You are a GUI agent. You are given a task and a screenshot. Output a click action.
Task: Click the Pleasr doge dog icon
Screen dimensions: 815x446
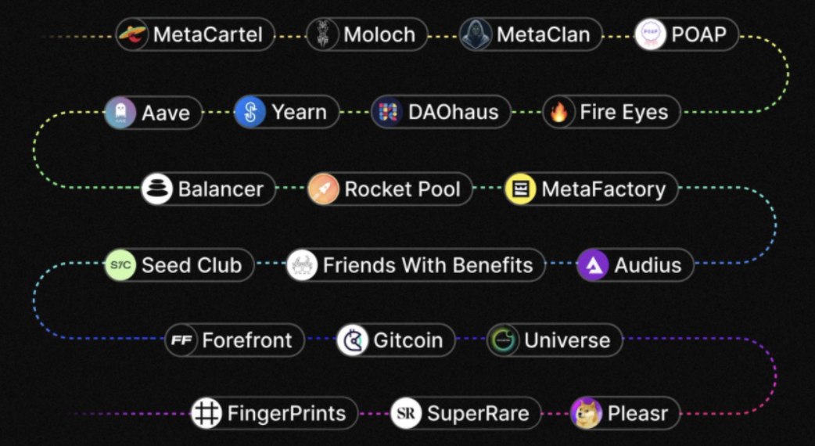click(x=587, y=414)
